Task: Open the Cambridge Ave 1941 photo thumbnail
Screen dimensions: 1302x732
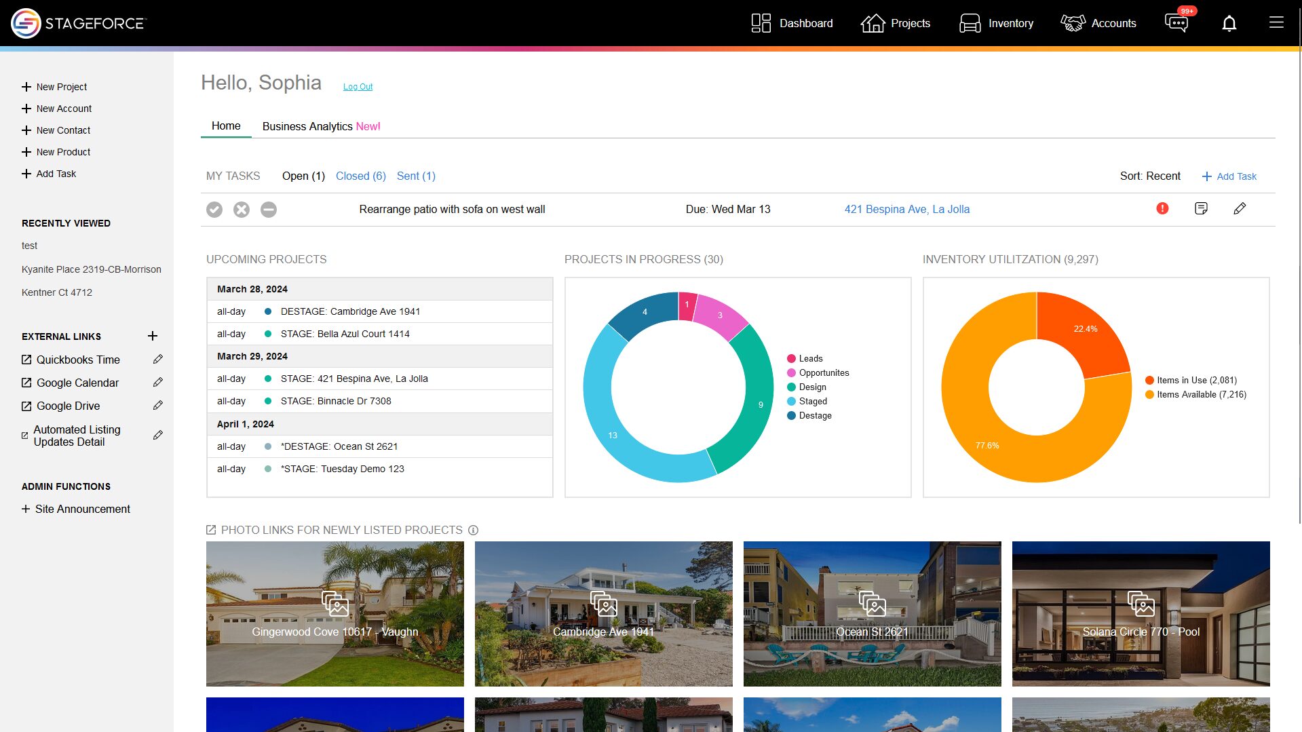Action: click(603, 614)
